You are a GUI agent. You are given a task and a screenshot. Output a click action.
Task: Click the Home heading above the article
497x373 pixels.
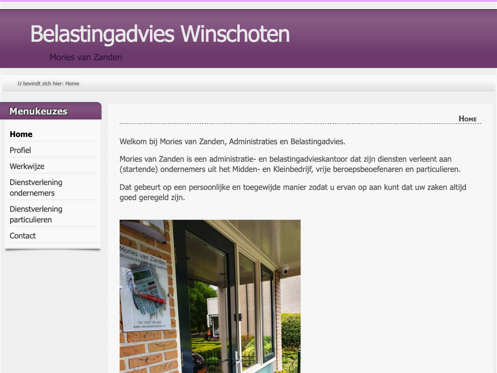pos(467,119)
